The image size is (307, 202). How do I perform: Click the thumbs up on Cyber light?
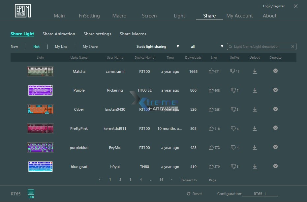[x=211, y=109]
